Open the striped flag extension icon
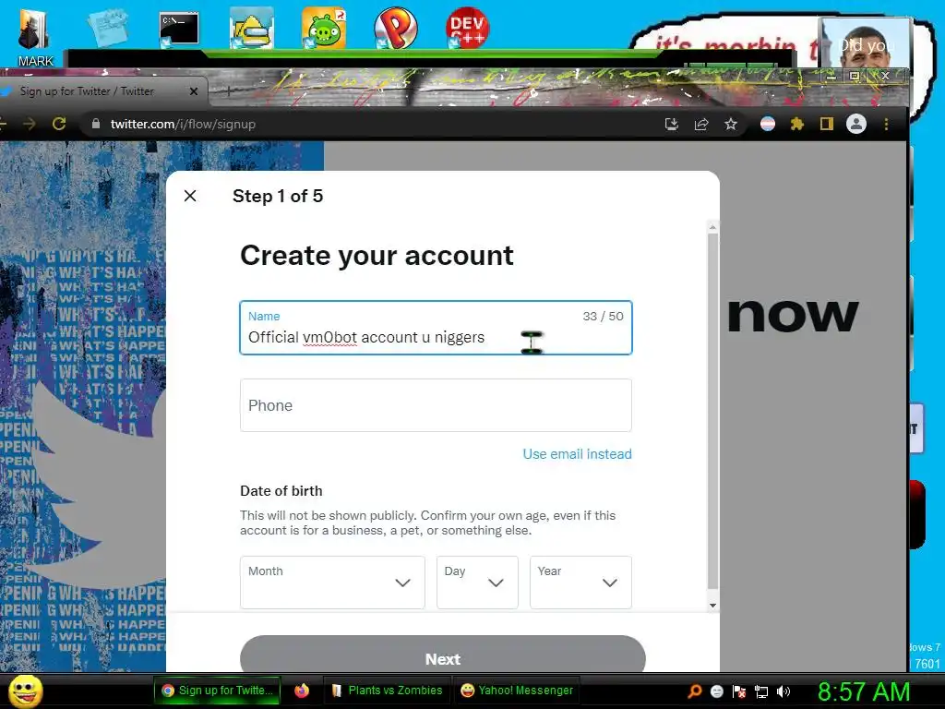This screenshot has width=945, height=709. tap(767, 125)
